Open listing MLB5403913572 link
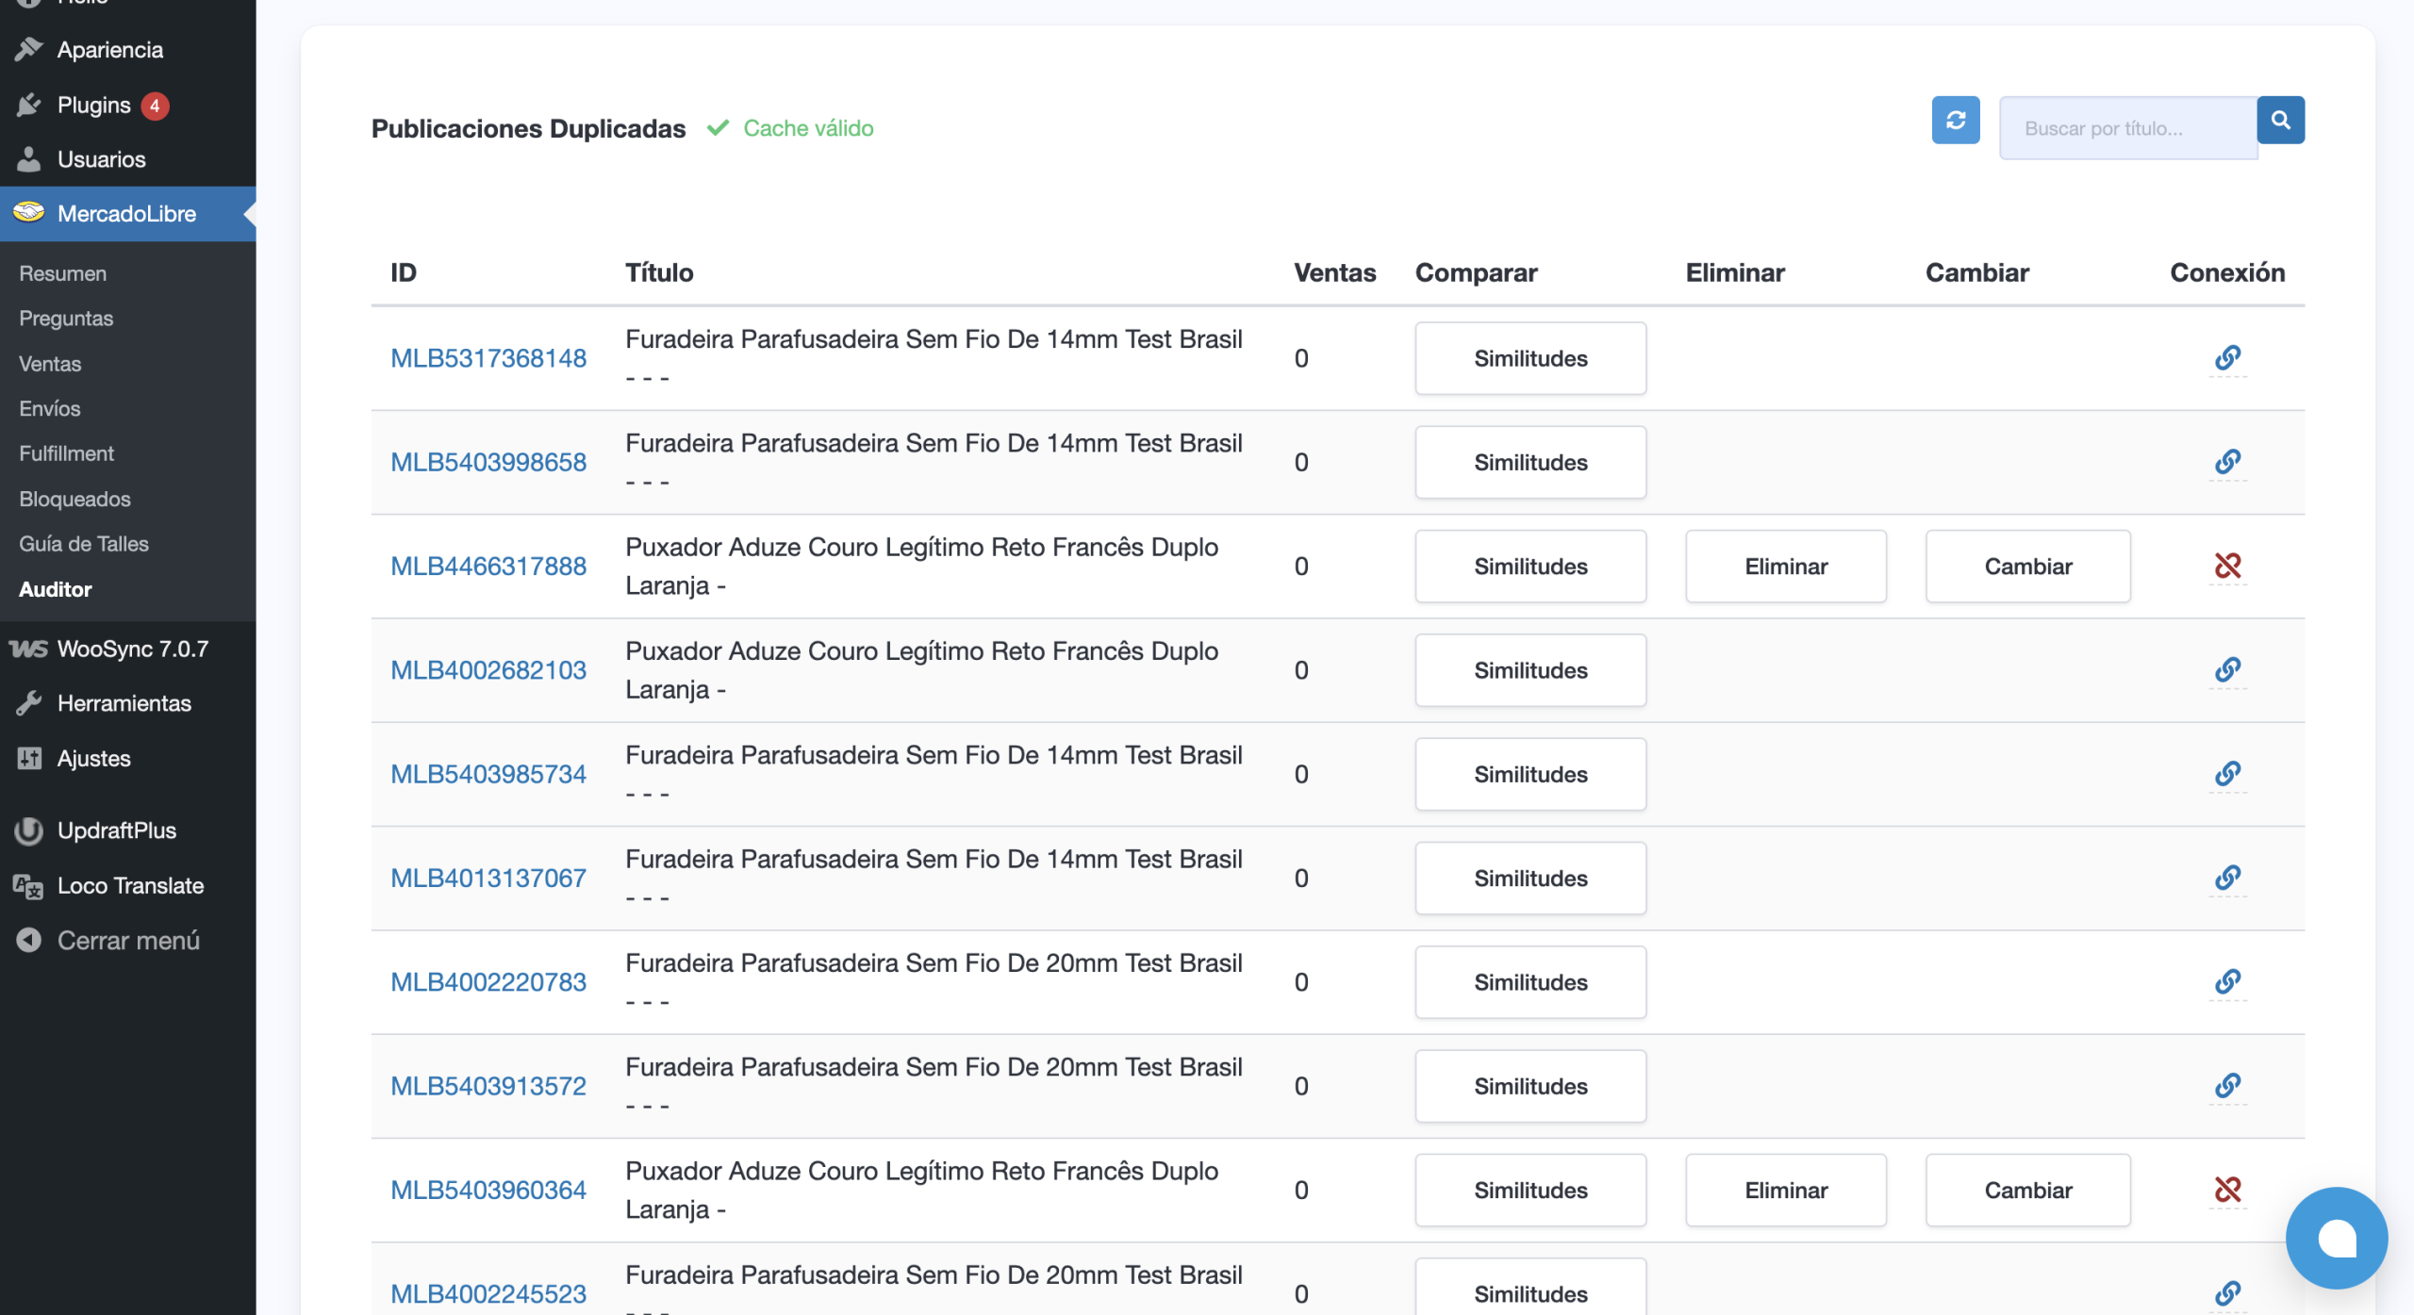The width and height of the screenshot is (2414, 1315). [488, 1086]
